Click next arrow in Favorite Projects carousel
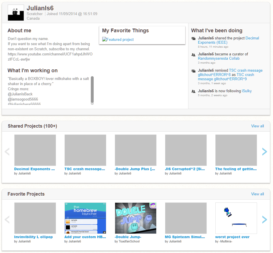The width and height of the screenshot is (273, 253). pos(264,219)
